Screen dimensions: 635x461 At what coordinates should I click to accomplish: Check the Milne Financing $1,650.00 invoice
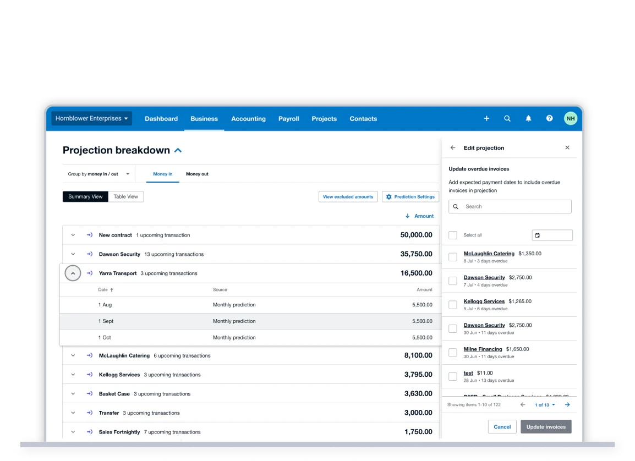[453, 353]
